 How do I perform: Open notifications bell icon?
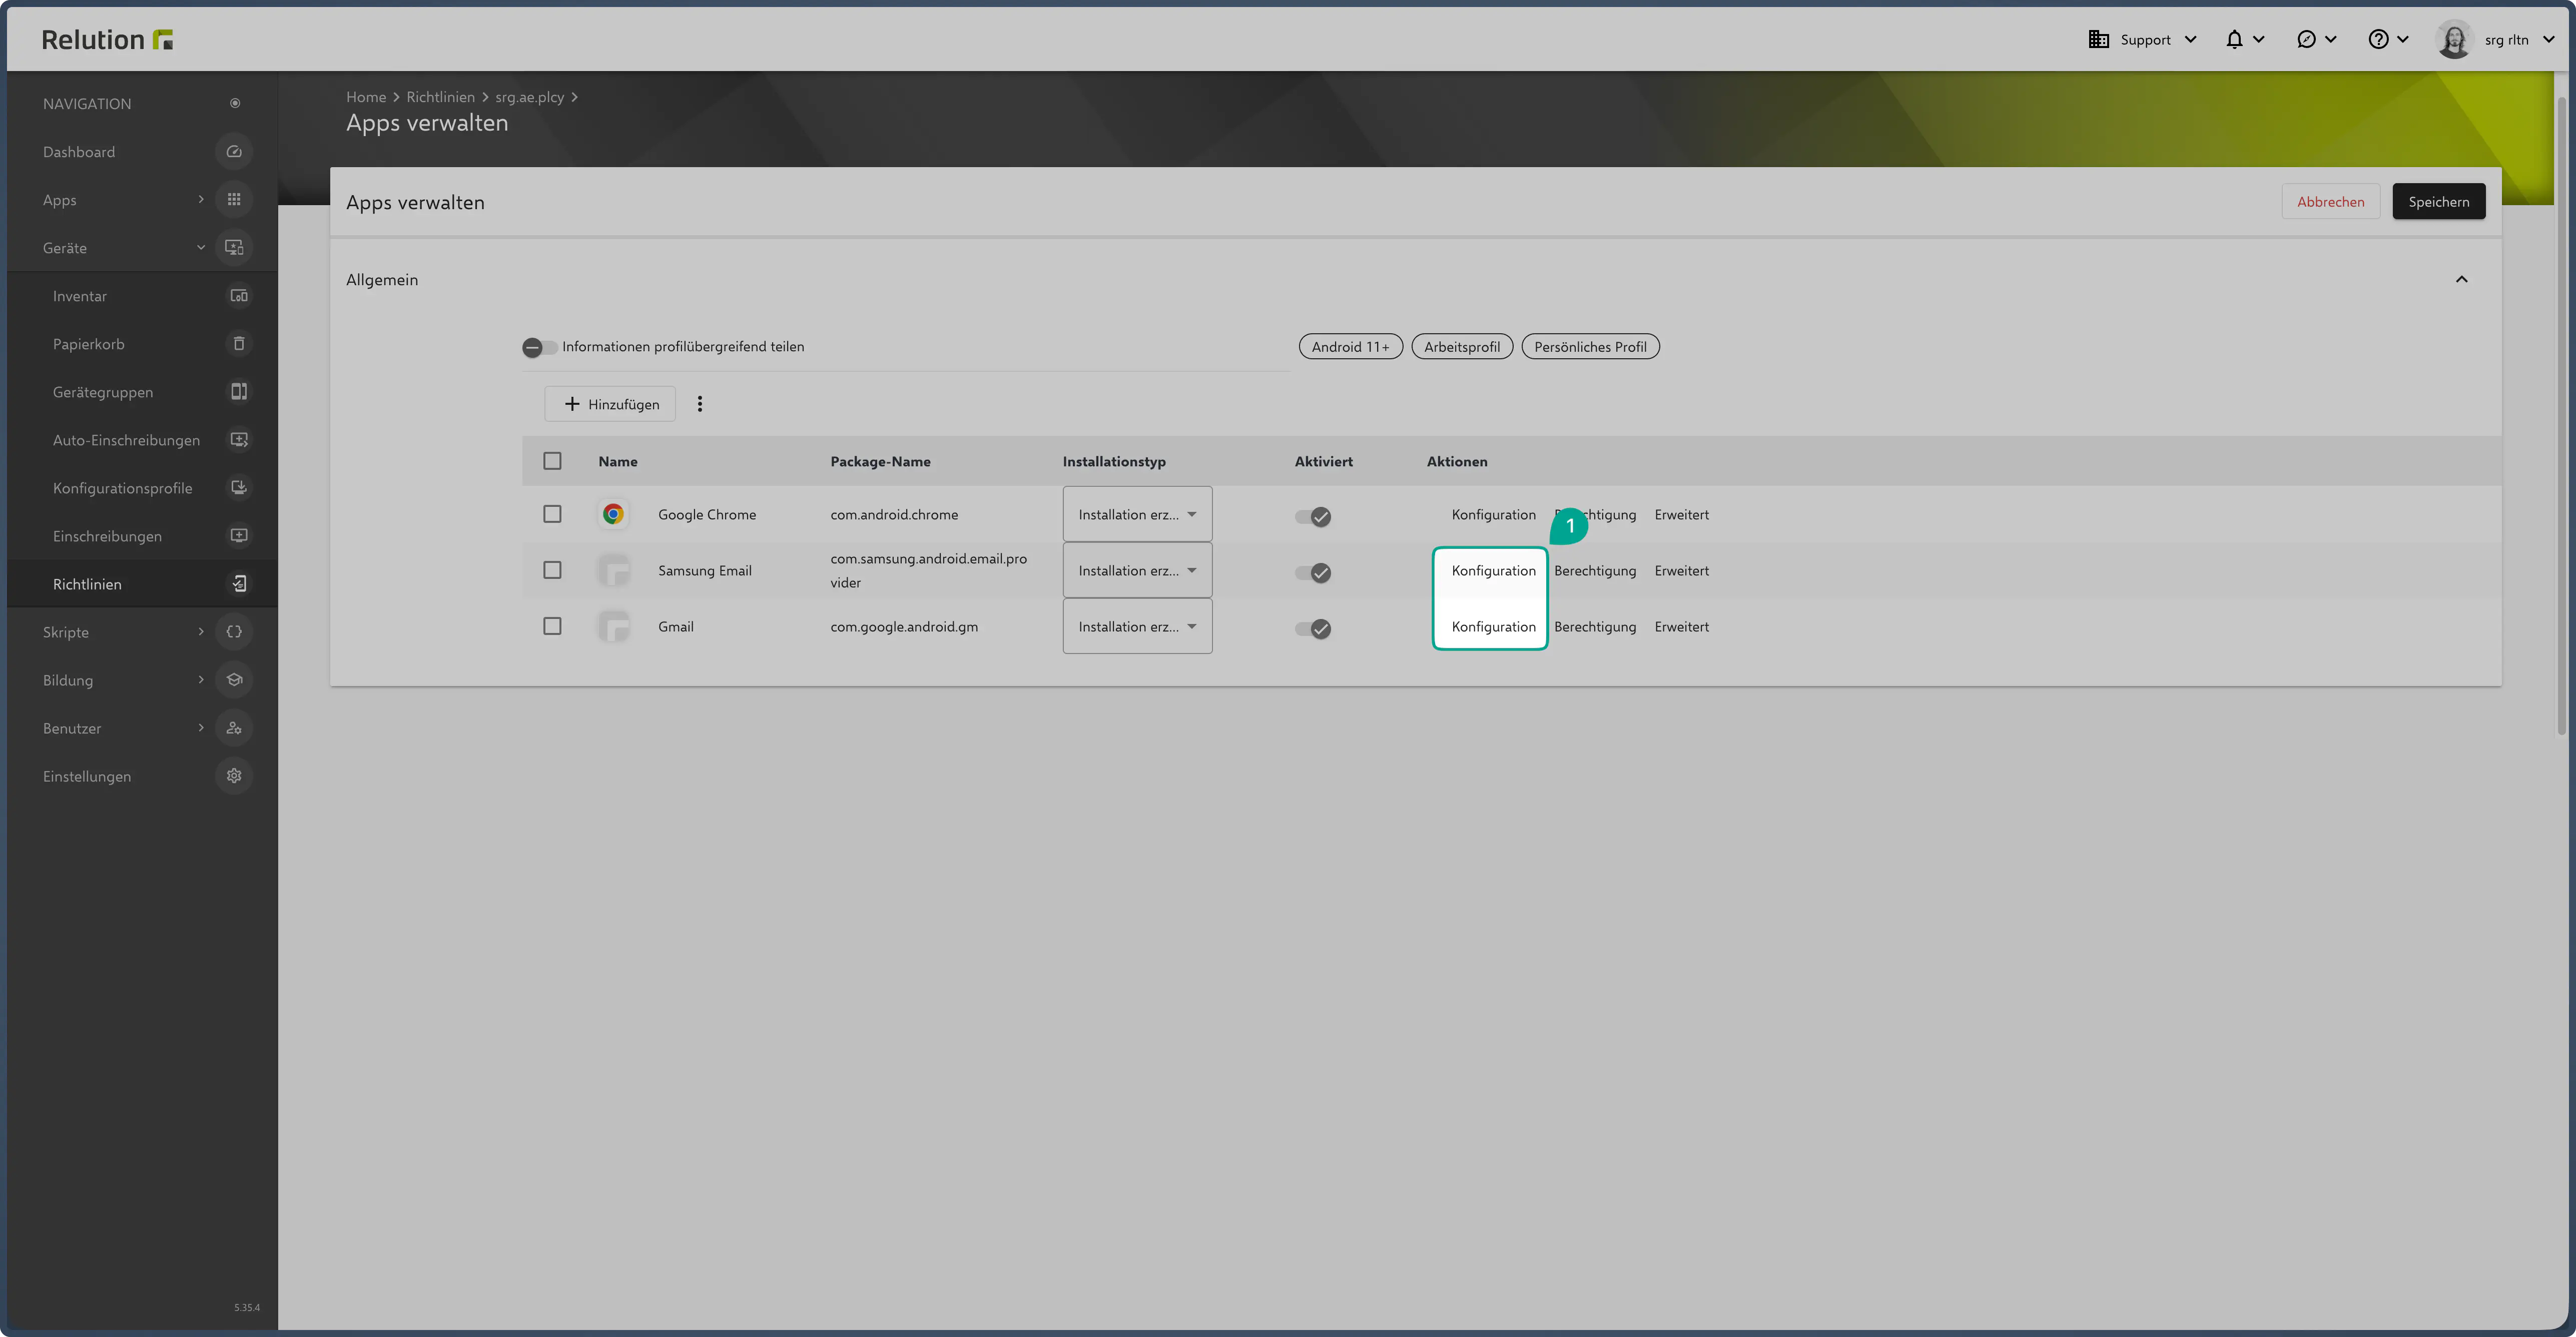[x=2234, y=40]
